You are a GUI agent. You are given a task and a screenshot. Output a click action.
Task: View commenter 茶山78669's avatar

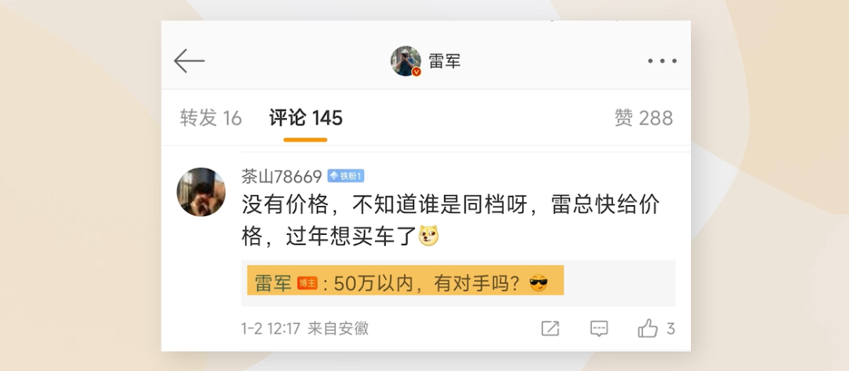pyautogui.click(x=201, y=192)
